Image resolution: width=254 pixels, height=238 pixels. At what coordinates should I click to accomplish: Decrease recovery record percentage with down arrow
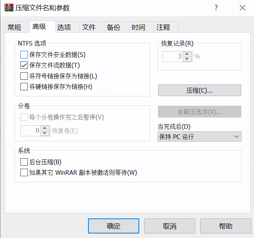[x=187, y=59]
